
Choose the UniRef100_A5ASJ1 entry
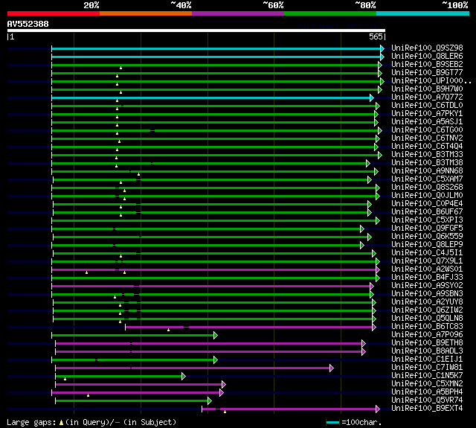coord(427,122)
